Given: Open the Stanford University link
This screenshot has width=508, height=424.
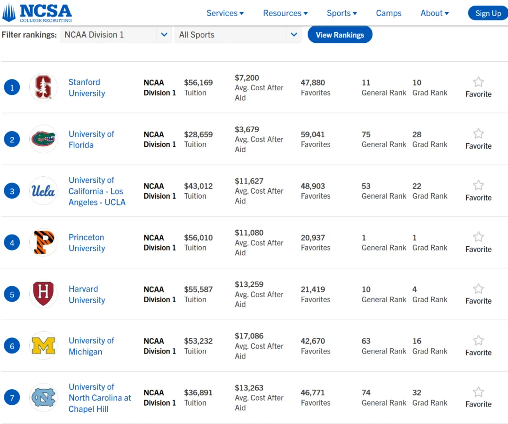Looking at the screenshot, I should click(87, 88).
